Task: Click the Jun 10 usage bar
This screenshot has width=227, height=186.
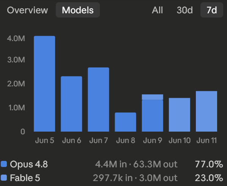Action: click(x=180, y=115)
